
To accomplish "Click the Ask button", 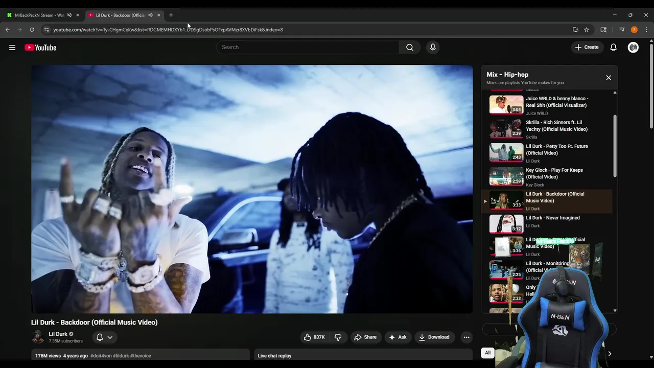I will (398, 337).
